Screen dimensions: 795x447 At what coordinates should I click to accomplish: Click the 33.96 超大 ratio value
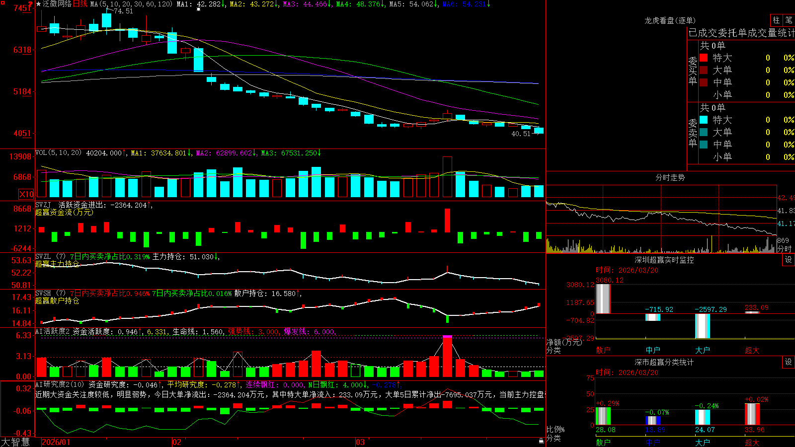754,430
